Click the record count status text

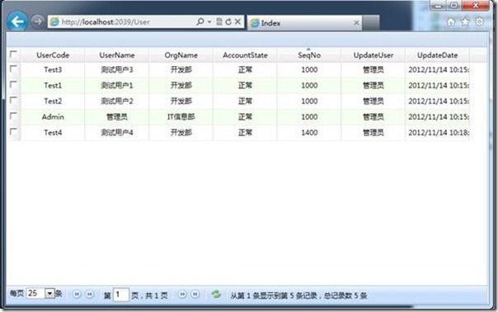[298, 295]
